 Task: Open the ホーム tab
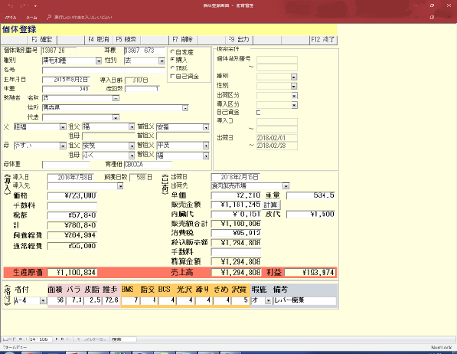click(x=31, y=17)
